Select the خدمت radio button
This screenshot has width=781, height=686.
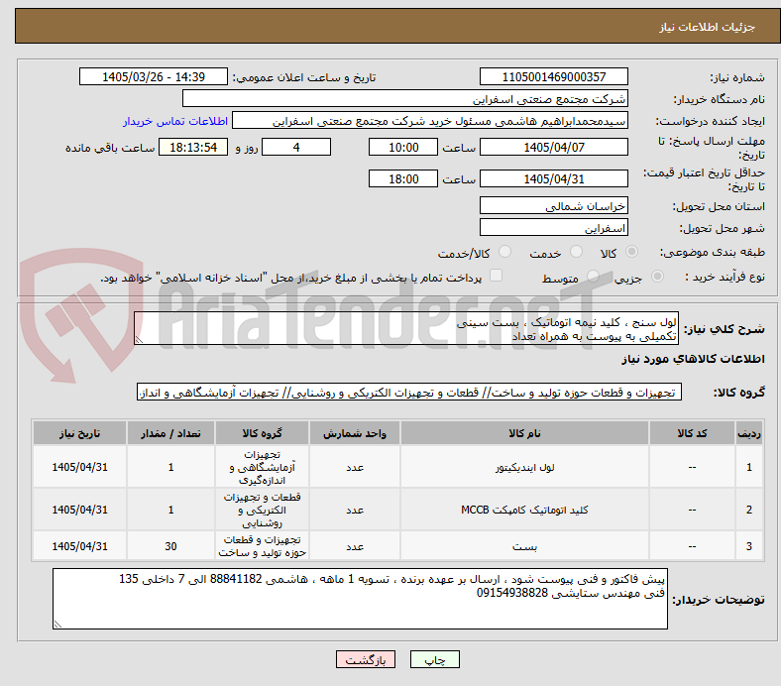(576, 252)
